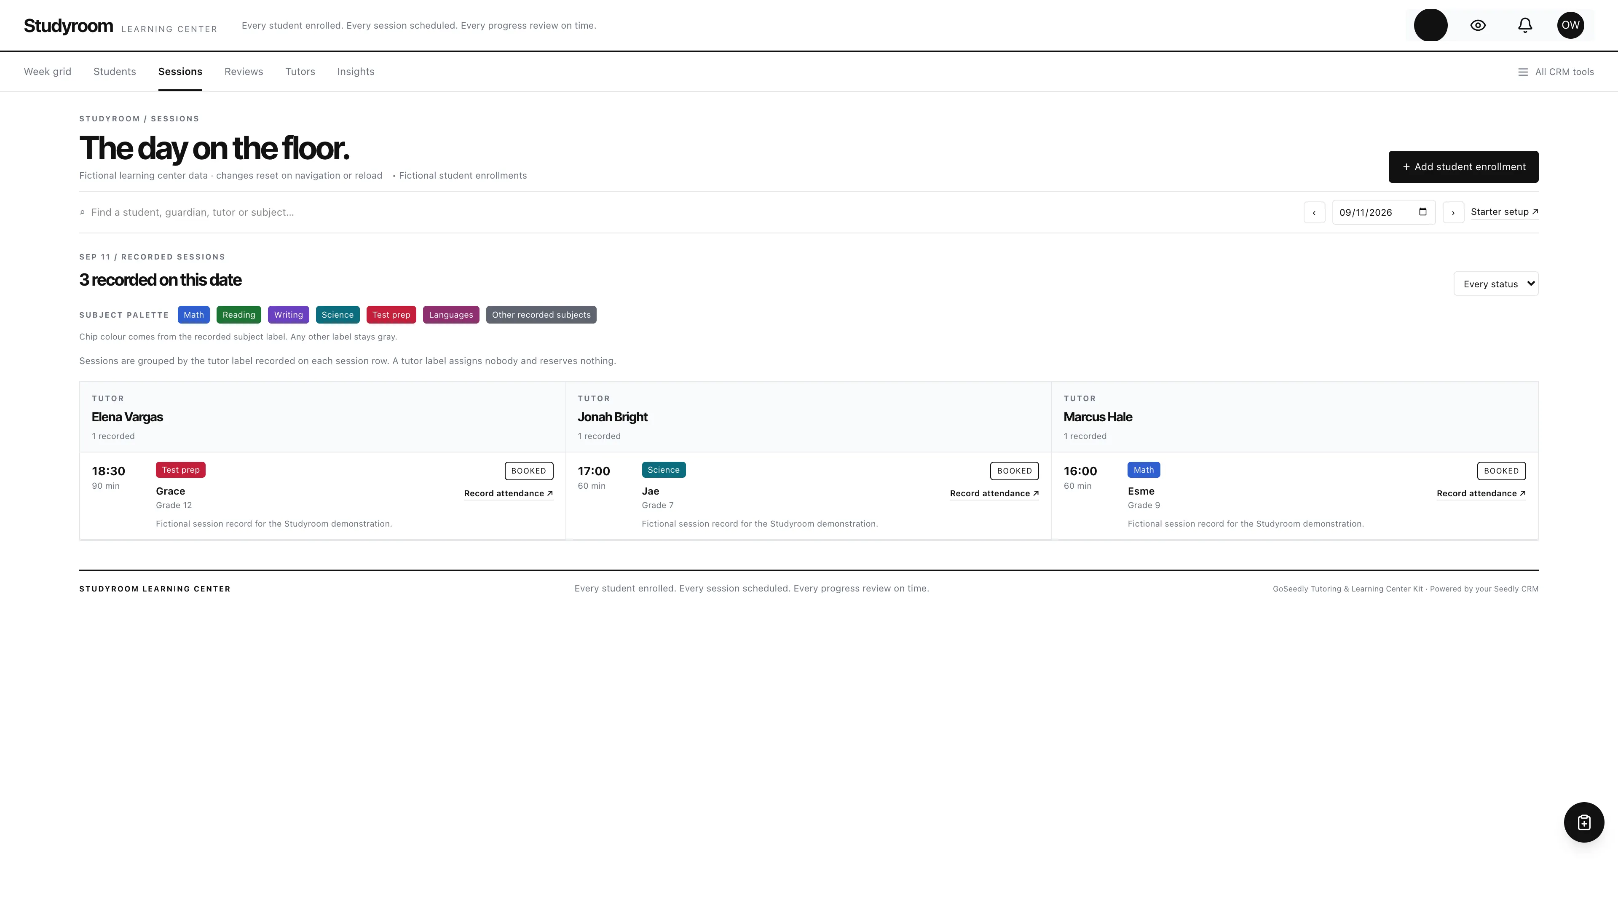The width and height of the screenshot is (1618, 910).
Task: Expand the Every status dropdown
Action: coord(1495,284)
